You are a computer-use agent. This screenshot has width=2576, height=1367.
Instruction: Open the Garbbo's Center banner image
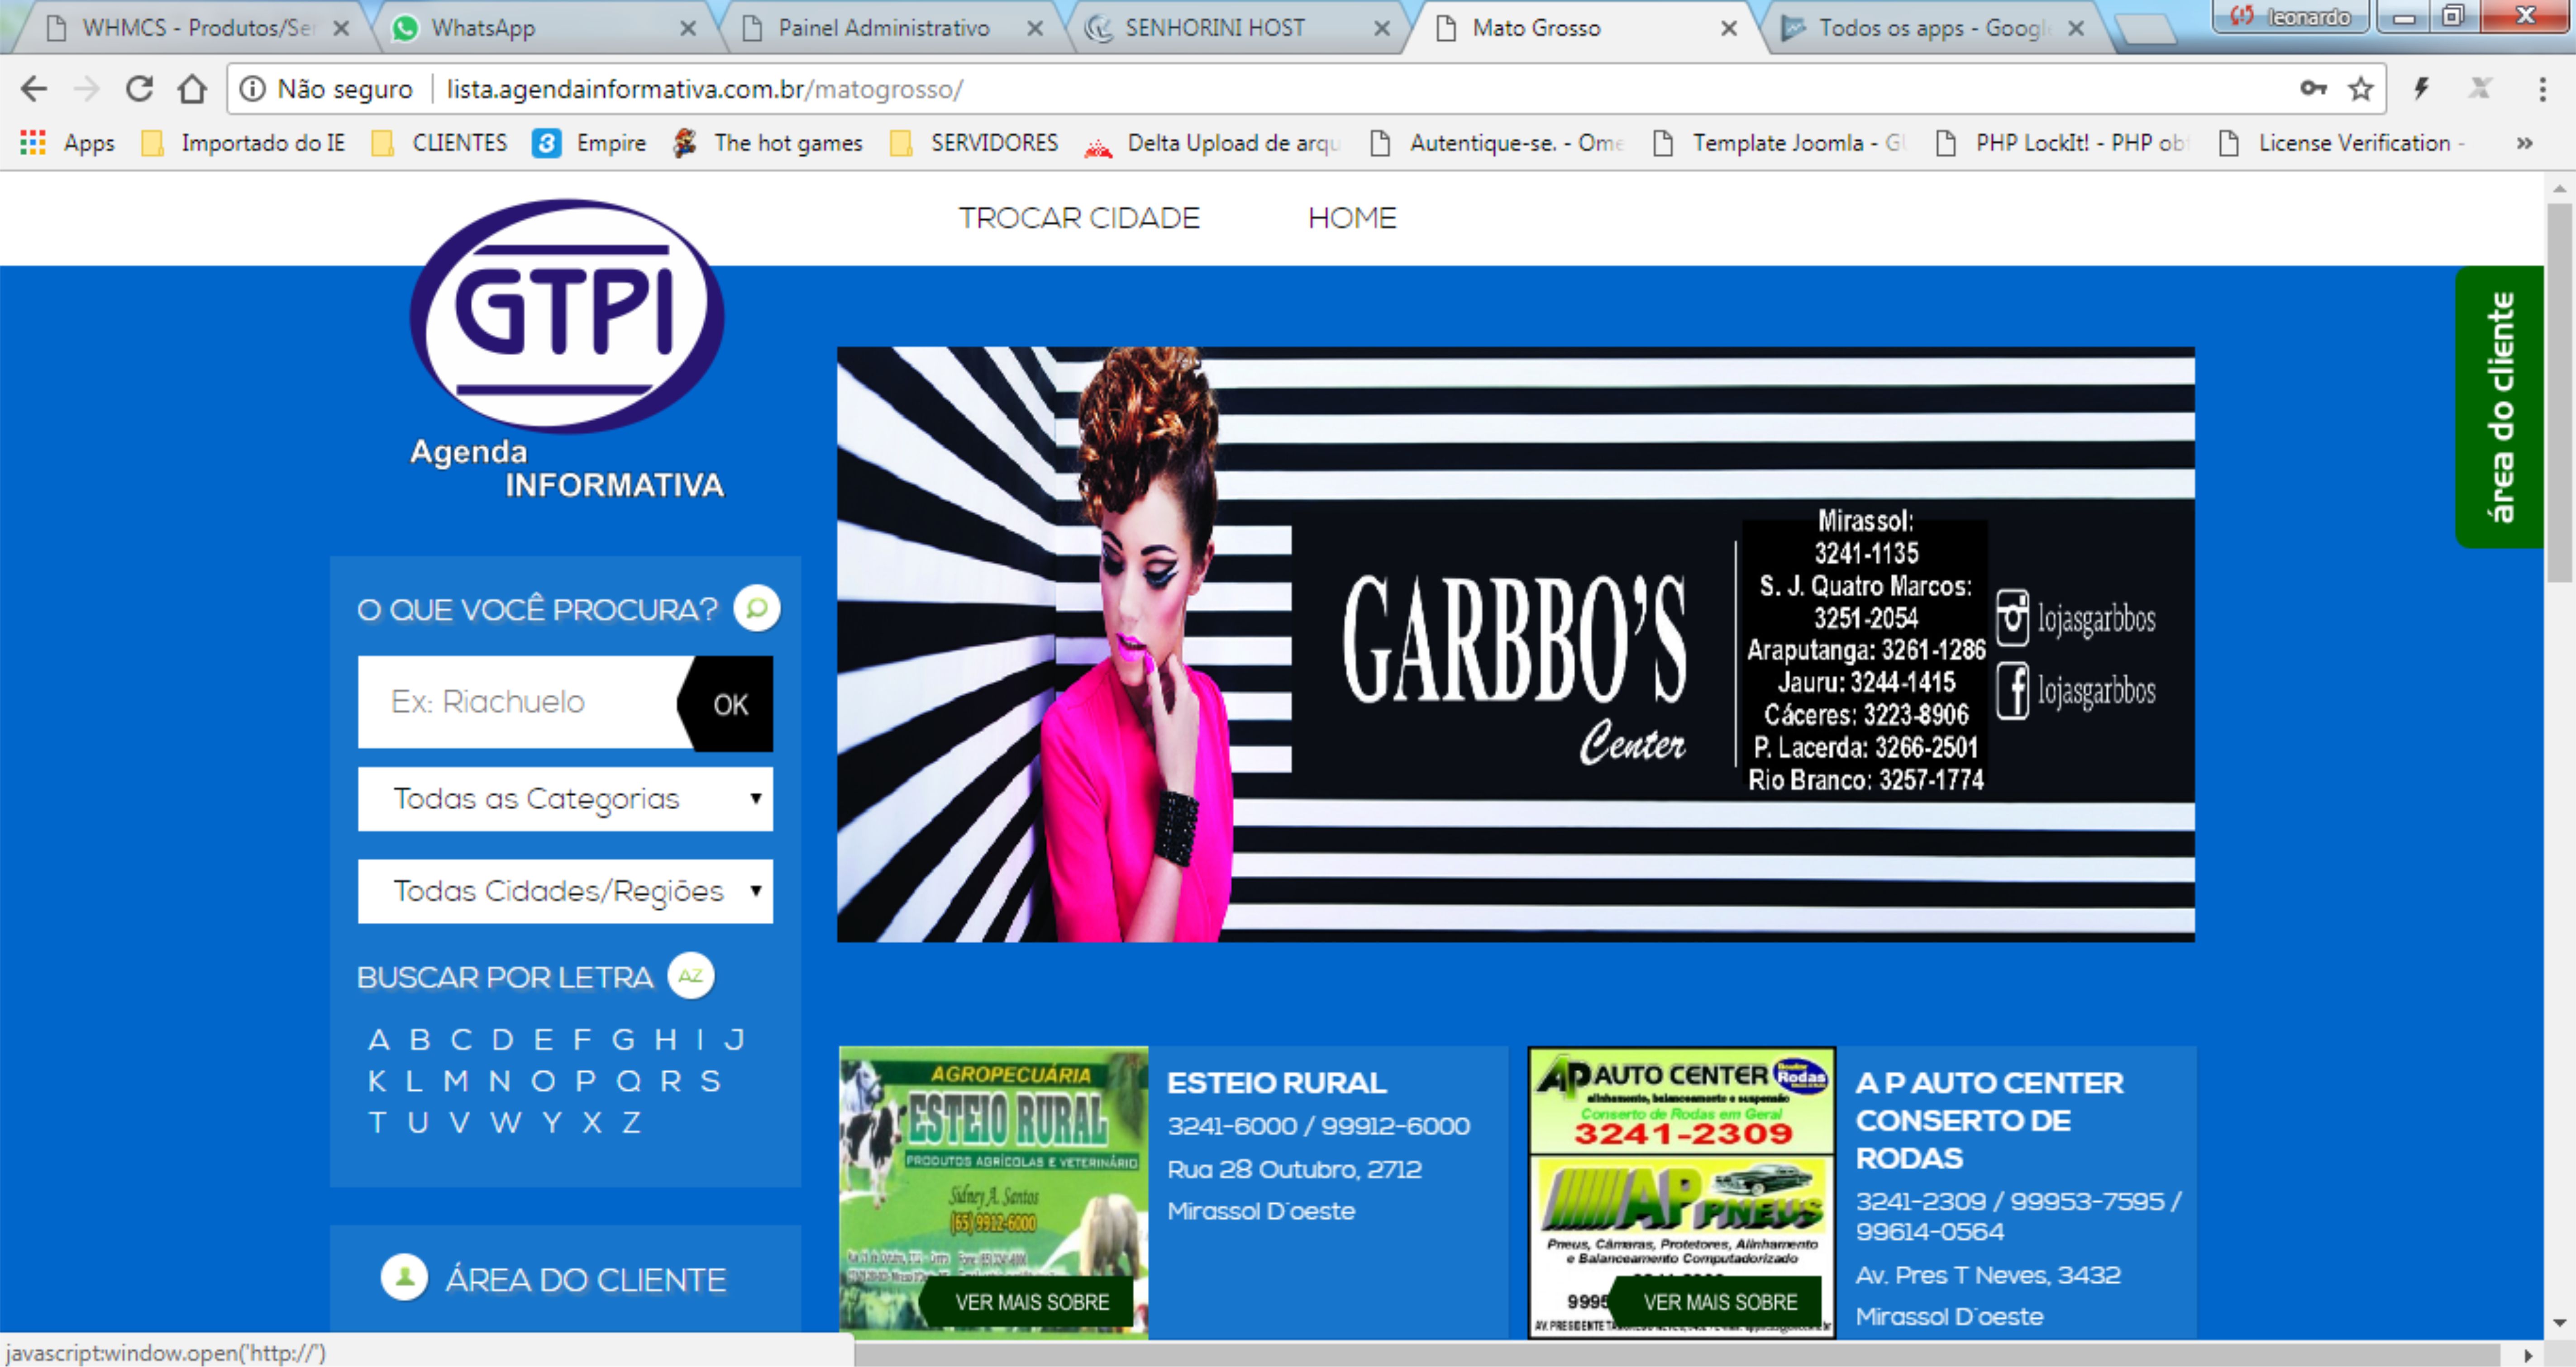click(x=1515, y=644)
